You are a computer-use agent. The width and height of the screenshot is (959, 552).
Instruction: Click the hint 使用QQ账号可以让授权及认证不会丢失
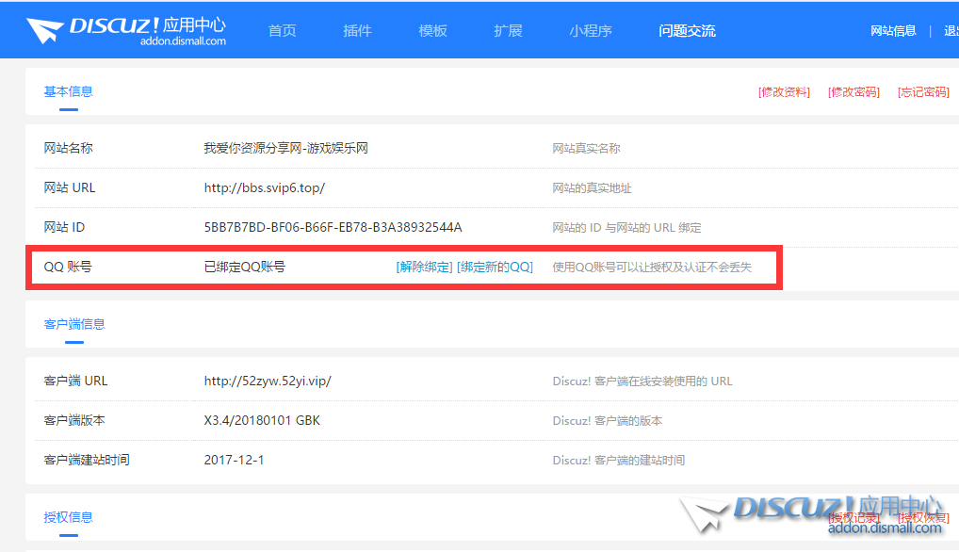(652, 268)
